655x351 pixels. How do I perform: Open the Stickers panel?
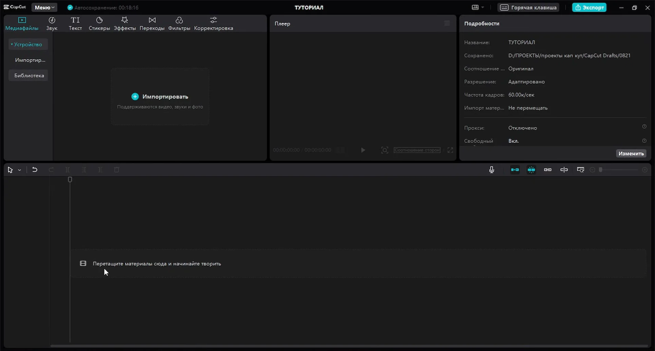pyautogui.click(x=99, y=24)
